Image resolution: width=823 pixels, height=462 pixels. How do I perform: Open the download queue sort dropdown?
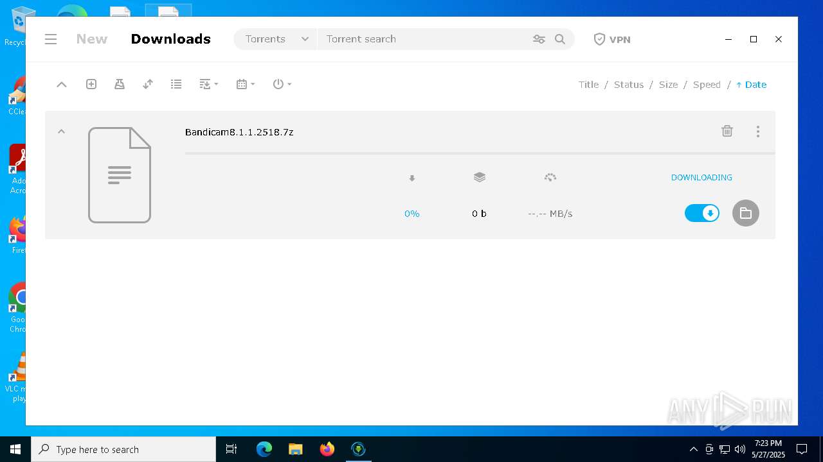pos(208,84)
